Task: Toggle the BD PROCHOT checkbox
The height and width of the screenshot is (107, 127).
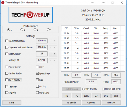Action: (x=7, y=80)
